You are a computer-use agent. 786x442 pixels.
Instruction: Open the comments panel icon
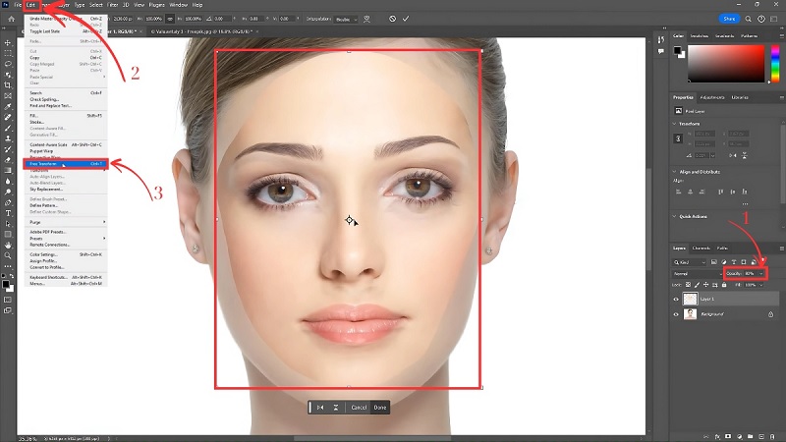point(660,51)
